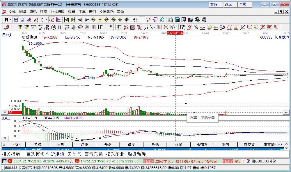Select the red step-chart icon marked 9
The width and height of the screenshot is (291, 172).
click(36, 20)
